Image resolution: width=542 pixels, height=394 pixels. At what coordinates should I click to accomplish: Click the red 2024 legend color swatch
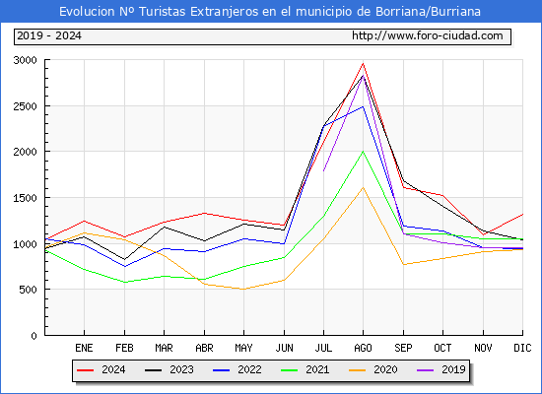[x=85, y=370]
